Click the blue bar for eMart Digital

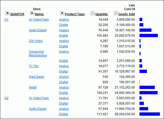148,93
